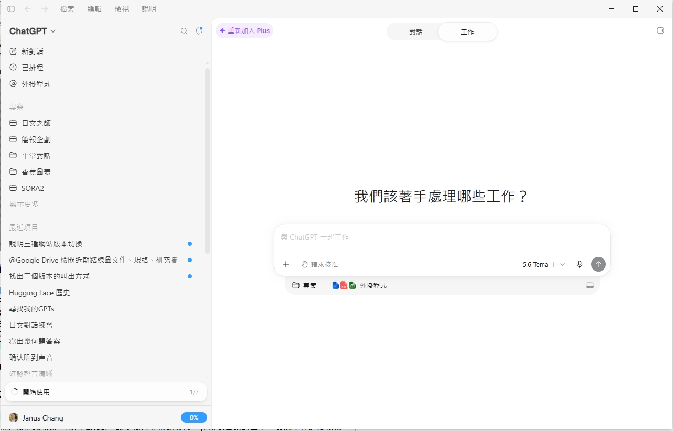Click the Janus Chang account name
This screenshot has height=431, width=673.
click(x=43, y=418)
